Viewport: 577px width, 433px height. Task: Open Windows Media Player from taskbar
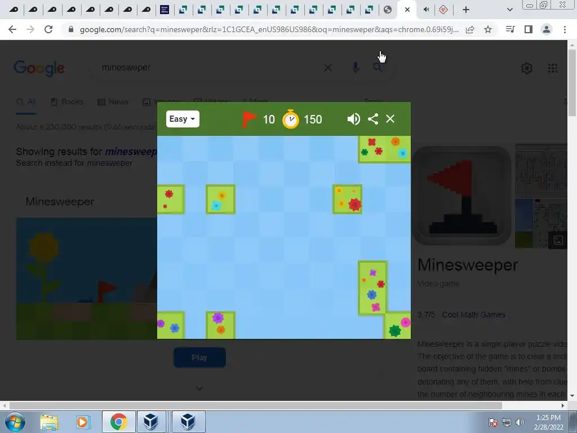(x=82, y=422)
